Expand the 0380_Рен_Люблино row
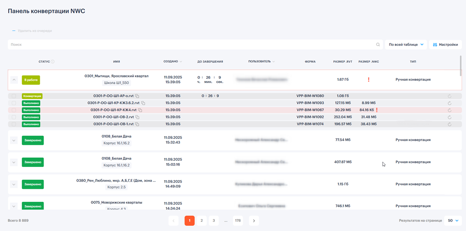Image resolution: width=466 pixels, height=231 pixels. [14, 184]
